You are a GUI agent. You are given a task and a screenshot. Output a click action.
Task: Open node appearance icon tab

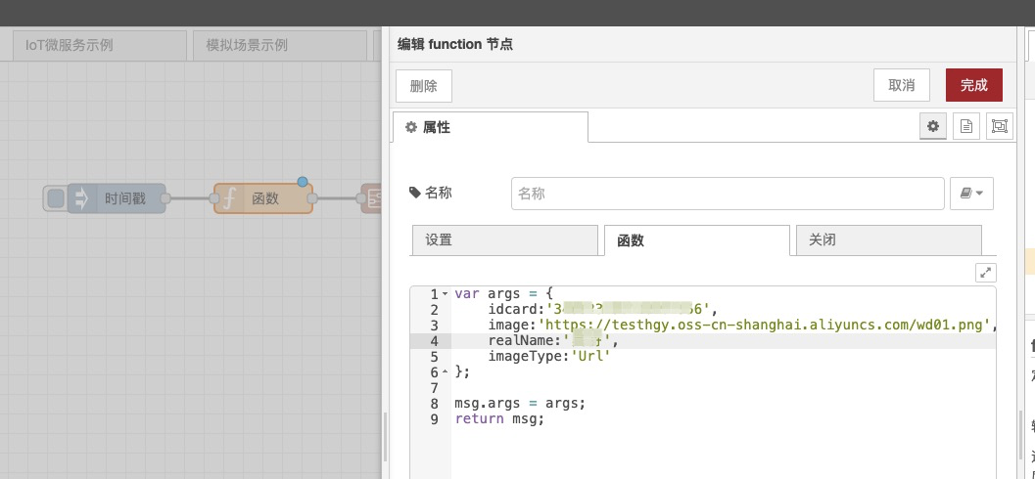pos(999,126)
